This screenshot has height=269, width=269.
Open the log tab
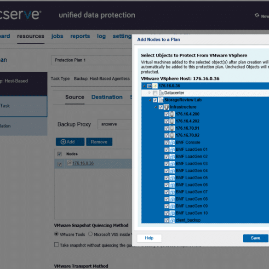[x=101, y=36]
